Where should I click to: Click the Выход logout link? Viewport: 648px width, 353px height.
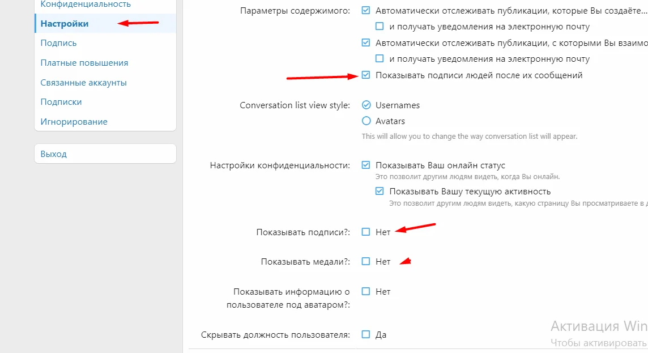click(54, 154)
